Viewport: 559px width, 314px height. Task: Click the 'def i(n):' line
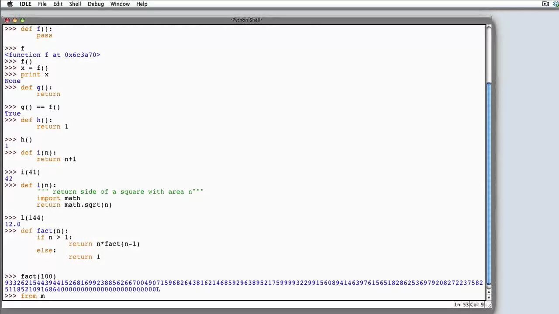30,153
